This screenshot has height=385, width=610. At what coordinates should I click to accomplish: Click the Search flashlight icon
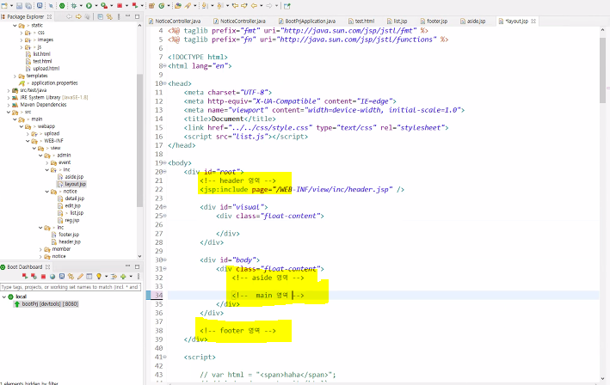click(x=188, y=6)
